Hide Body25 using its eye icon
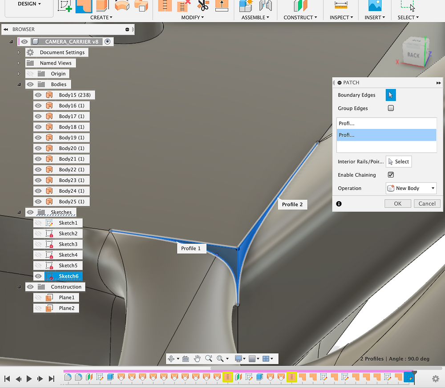 coord(38,202)
